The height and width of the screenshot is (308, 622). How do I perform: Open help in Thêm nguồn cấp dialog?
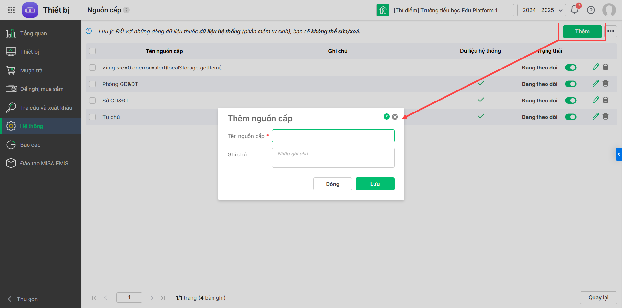(x=386, y=117)
